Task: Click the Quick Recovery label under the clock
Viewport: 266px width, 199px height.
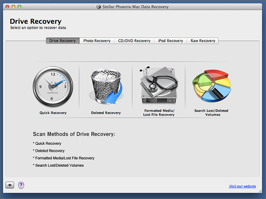Action: [53, 113]
